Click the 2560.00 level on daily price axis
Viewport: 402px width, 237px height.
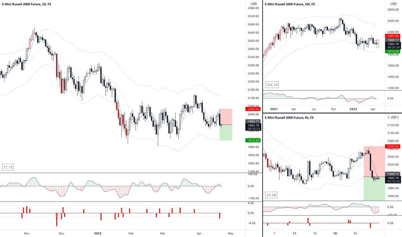[253, 8]
